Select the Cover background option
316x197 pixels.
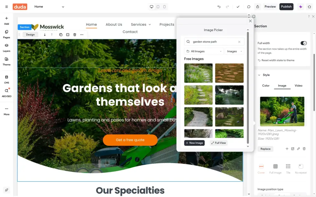point(261,169)
